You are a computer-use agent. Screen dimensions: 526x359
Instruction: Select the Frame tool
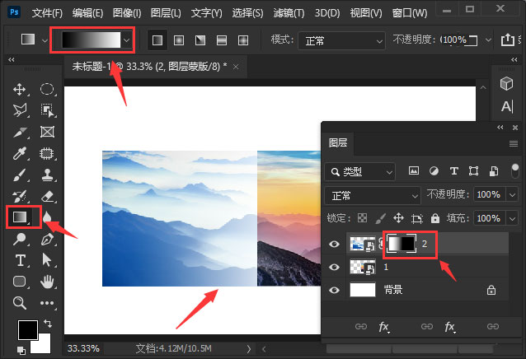click(47, 132)
